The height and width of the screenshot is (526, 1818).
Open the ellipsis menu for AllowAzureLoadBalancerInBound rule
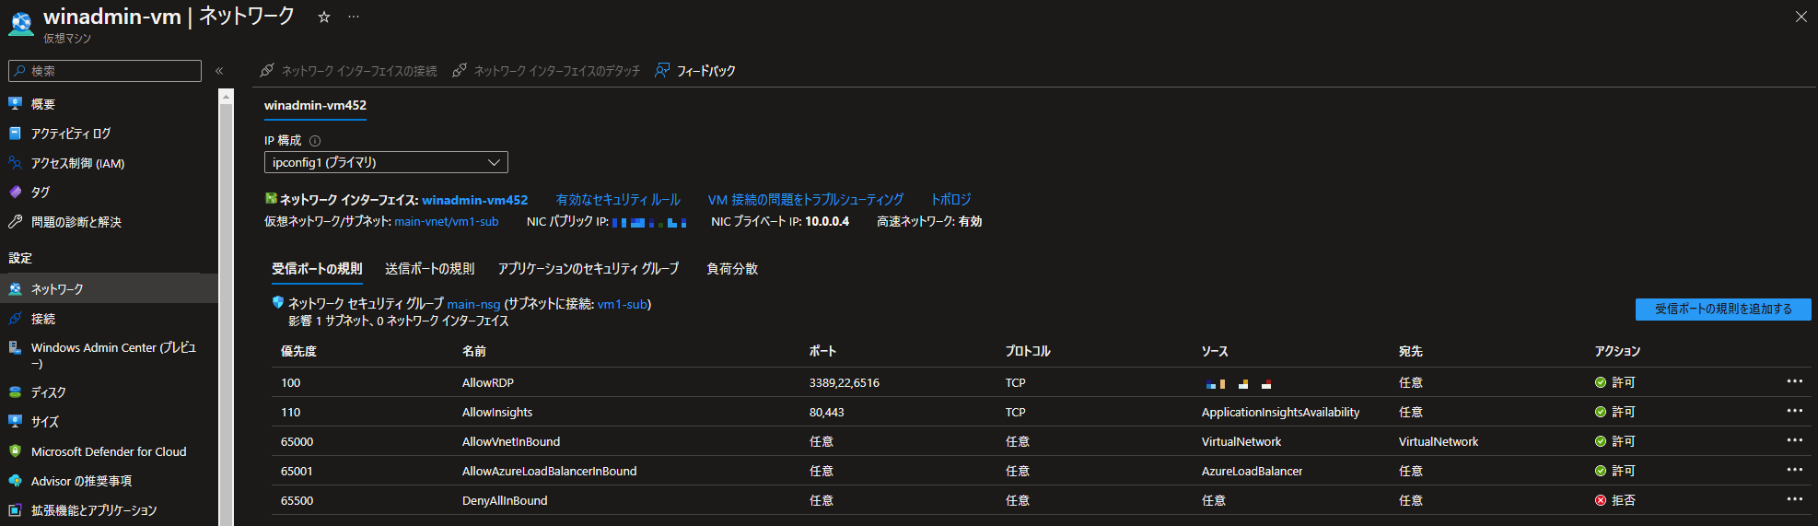click(x=1794, y=470)
